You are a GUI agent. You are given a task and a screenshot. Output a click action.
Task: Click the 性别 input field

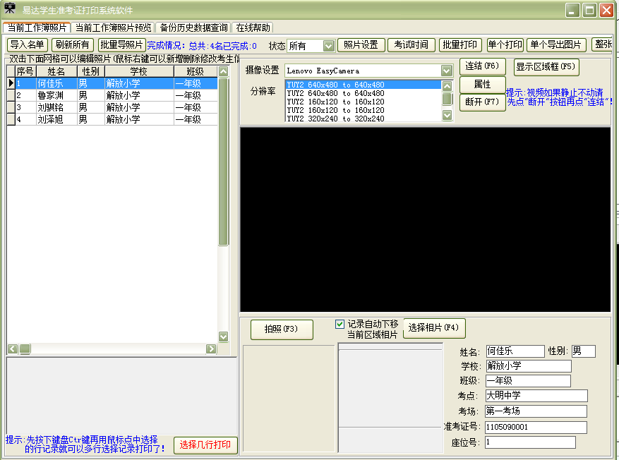pyautogui.click(x=584, y=351)
